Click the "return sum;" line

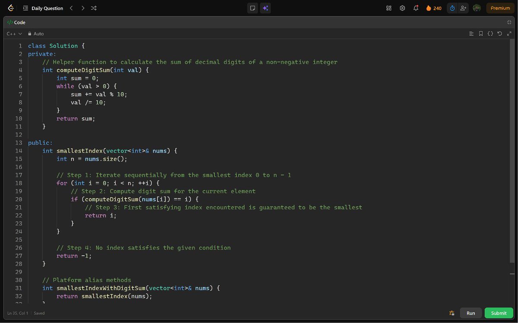[x=76, y=118]
